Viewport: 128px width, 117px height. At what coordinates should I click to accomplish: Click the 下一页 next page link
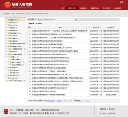[59, 101]
